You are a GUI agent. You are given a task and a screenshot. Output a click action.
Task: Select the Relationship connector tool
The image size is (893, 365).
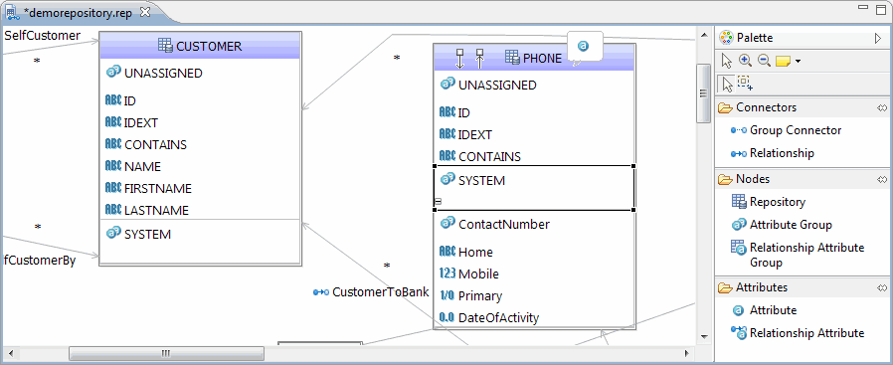[x=773, y=153]
